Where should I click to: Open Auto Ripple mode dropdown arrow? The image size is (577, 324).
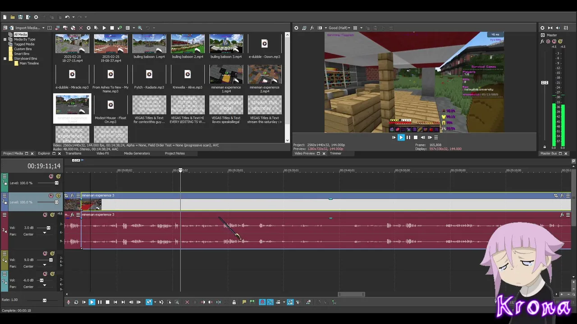coord(284,302)
